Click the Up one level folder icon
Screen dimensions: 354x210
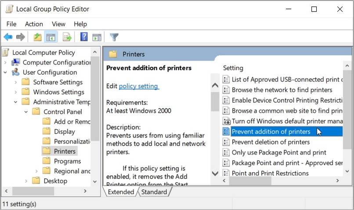38,37
